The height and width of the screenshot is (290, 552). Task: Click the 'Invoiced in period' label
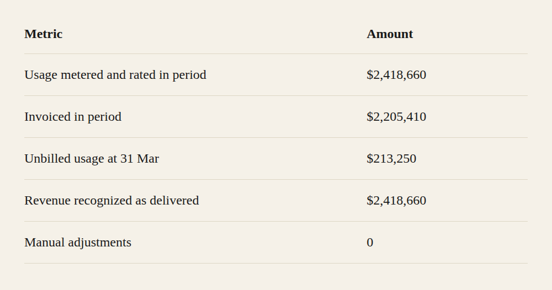click(73, 117)
